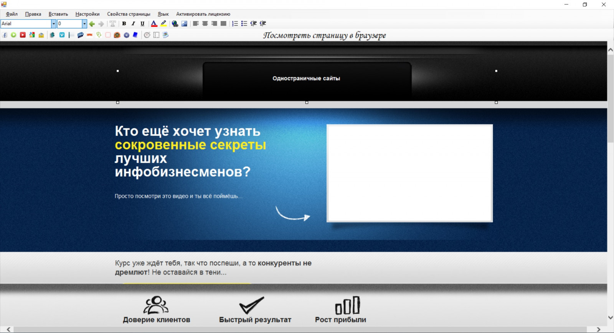Screen dimensions: 614x333
Task: Open the Настройки menu
Action: (x=87, y=14)
